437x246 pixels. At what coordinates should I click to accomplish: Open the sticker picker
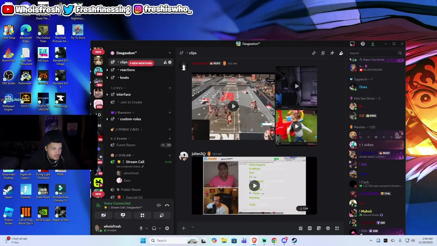point(319,228)
